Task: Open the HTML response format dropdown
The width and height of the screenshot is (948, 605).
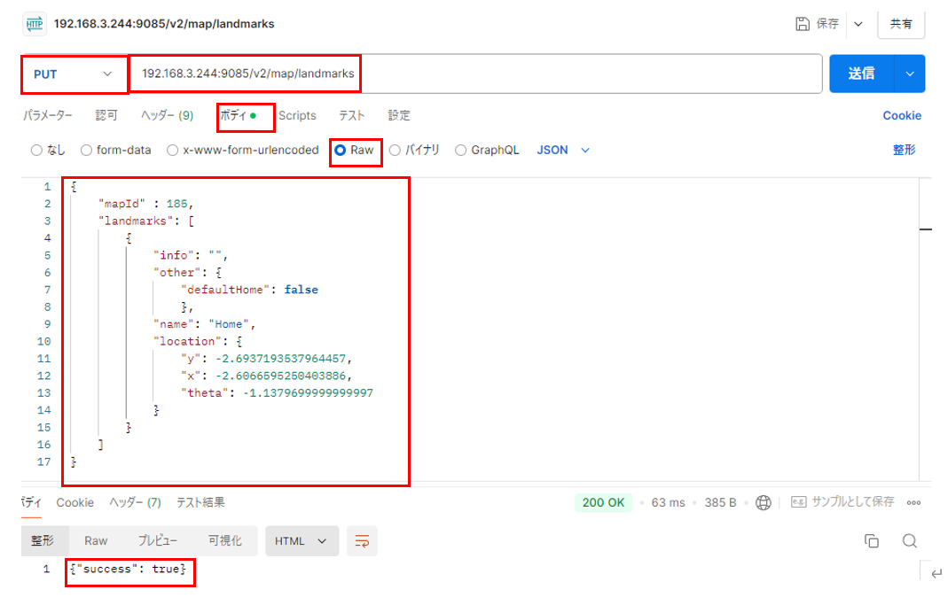Action: tap(302, 541)
